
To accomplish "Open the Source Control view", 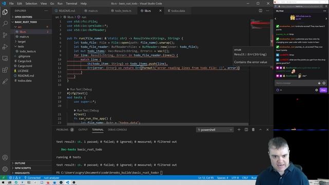I will [x=5, y=35].
